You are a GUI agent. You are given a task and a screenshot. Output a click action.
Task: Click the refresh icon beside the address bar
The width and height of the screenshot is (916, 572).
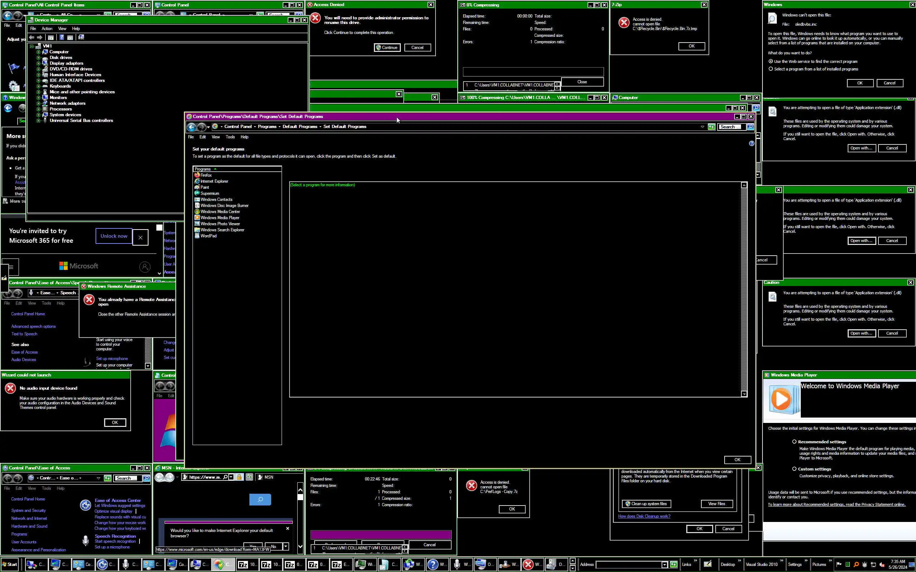(x=711, y=127)
